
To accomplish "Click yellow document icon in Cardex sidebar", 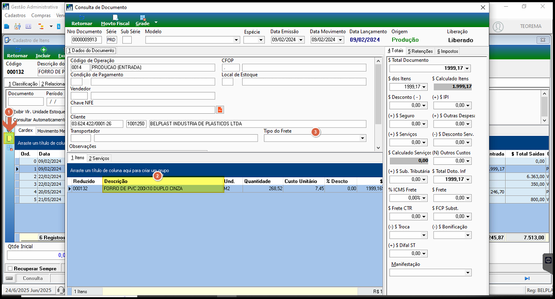I will point(9,138).
